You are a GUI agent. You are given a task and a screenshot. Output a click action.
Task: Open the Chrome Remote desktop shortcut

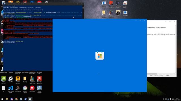(125, 4)
